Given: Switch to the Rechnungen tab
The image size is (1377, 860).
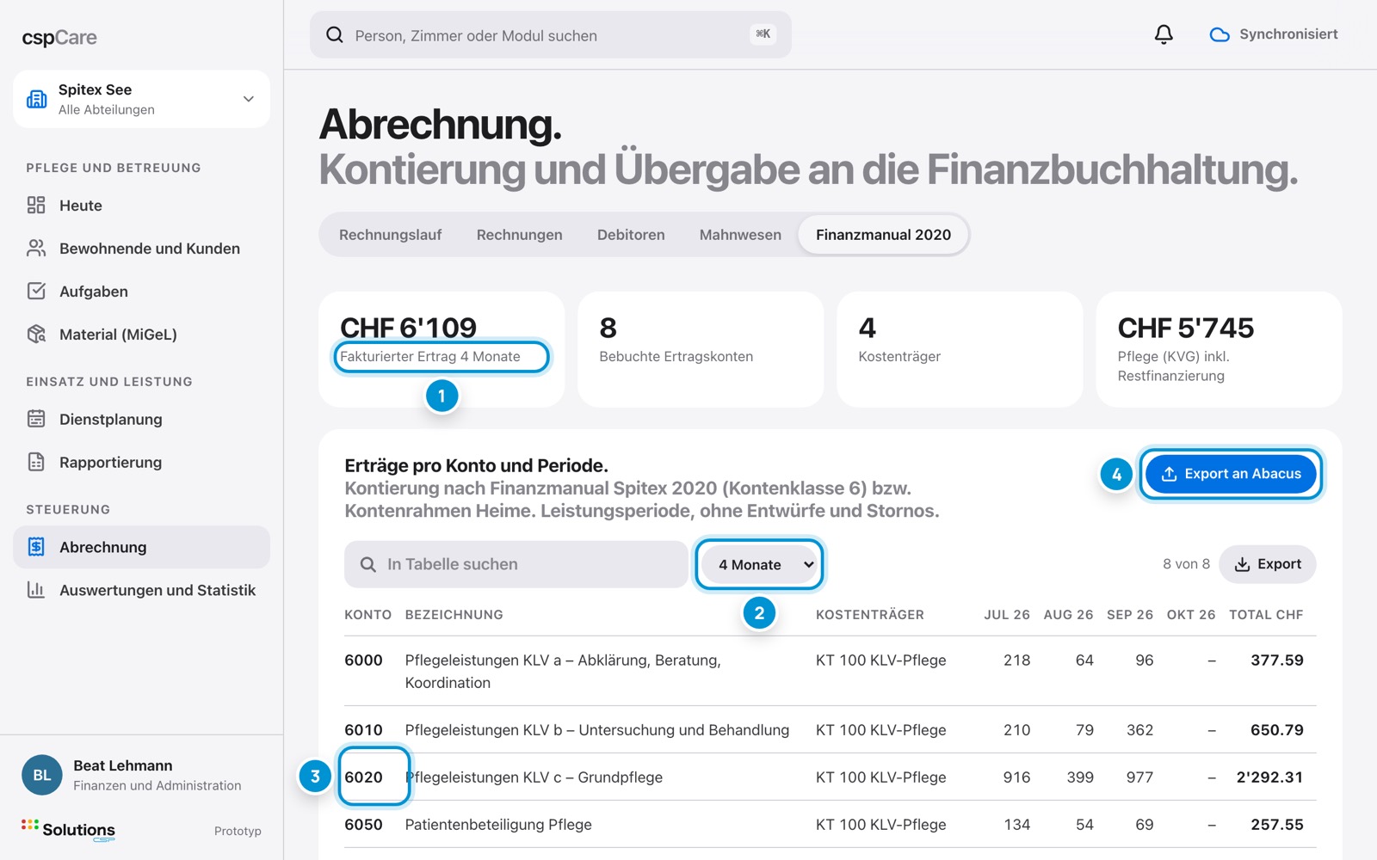Looking at the screenshot, I should pyautogui.click(x=520, y=235).
